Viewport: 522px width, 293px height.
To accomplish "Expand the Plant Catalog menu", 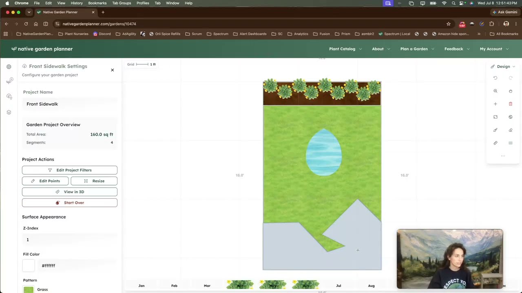I will coord(345,49).
